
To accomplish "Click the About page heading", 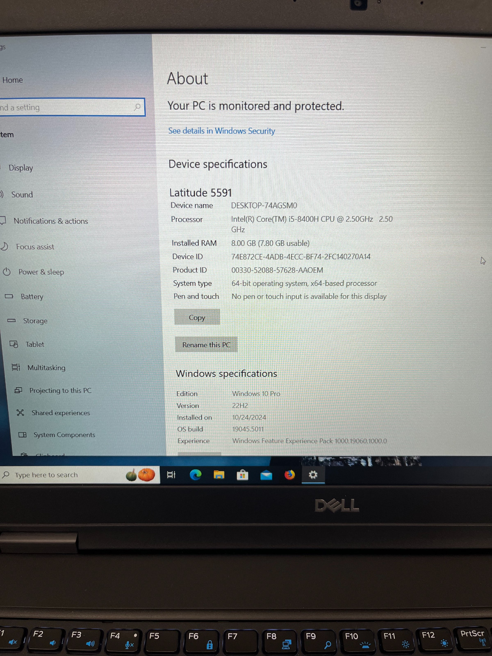I will pyautogui.click(x=187, y=79).
